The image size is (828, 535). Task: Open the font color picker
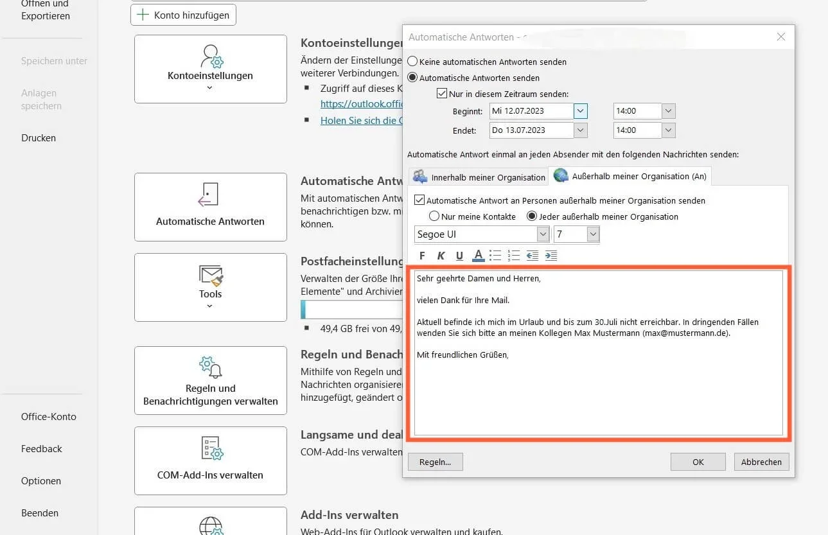point(478,256)
